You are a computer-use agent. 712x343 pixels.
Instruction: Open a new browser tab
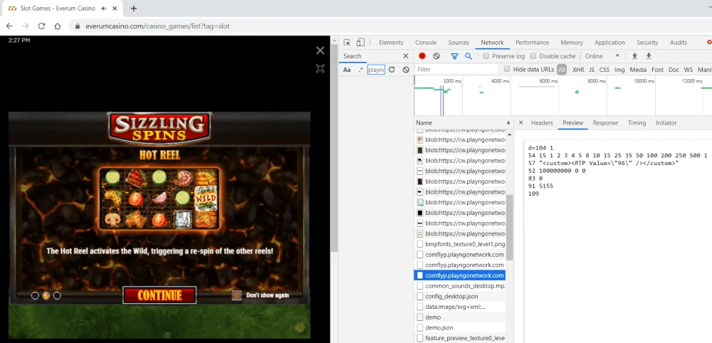134,9
